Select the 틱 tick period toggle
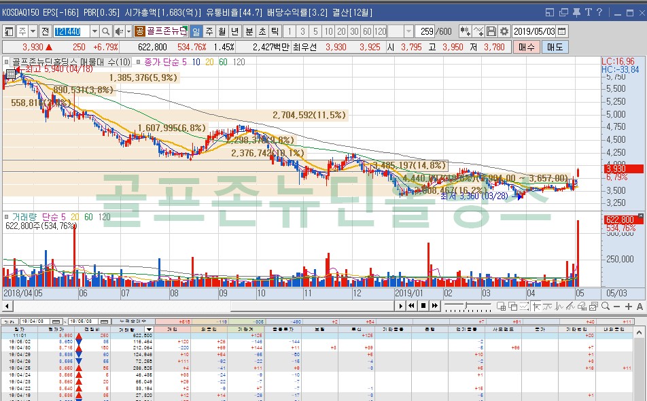The width and height of the screenshot is (647, 401). coord(275,31)
